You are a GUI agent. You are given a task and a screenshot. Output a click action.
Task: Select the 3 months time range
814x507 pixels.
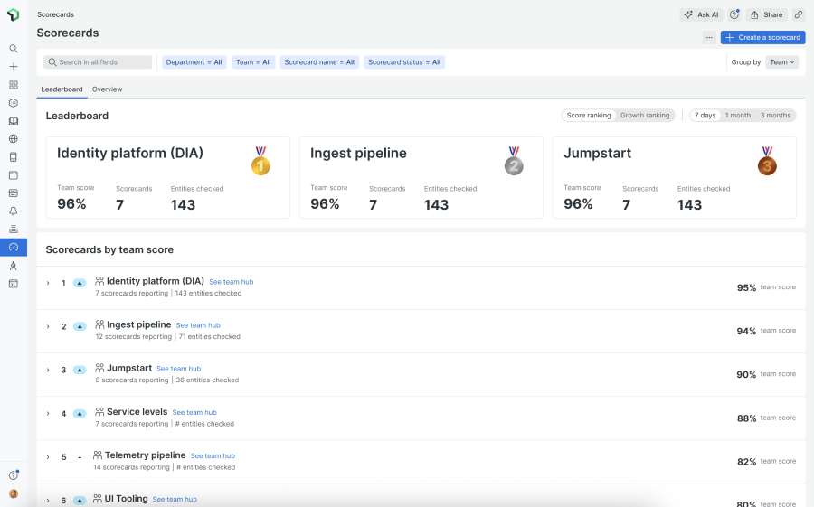[775, 115]
